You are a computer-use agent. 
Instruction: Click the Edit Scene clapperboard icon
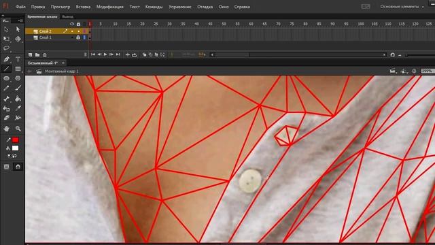(x=393, y=71)
